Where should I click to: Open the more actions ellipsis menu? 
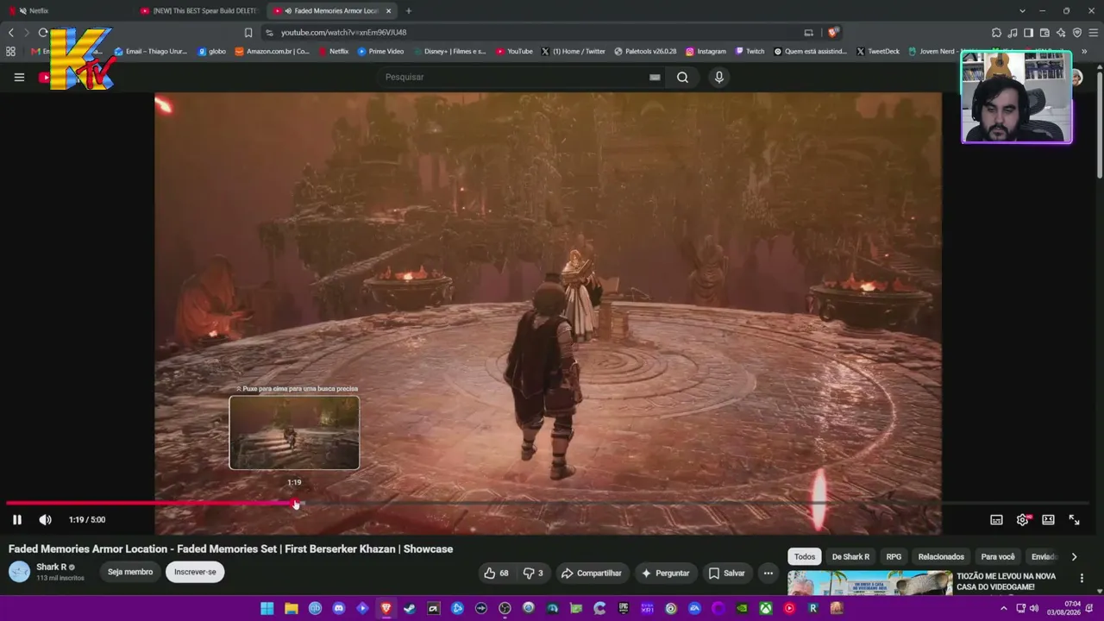point(768,573)
